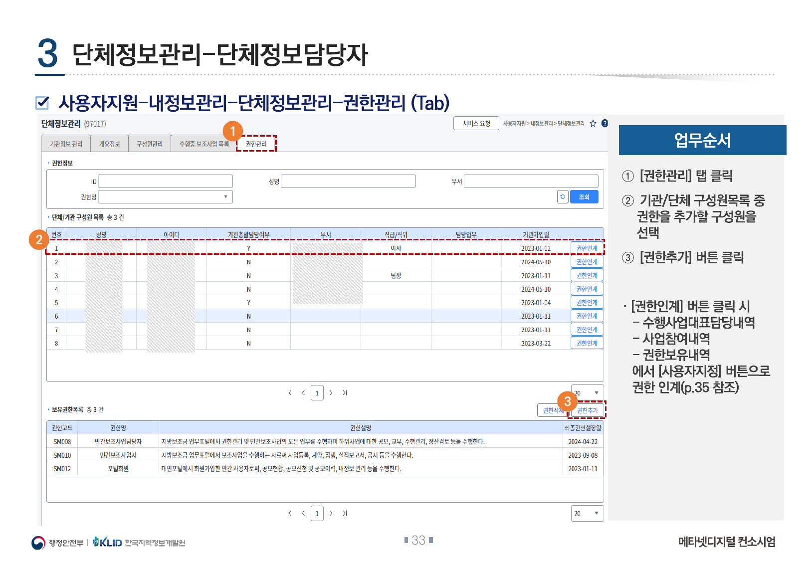811x561 pixels.
Task: Go to previous page of the 보유권한목록 list
Action: (x=303, y=513)
